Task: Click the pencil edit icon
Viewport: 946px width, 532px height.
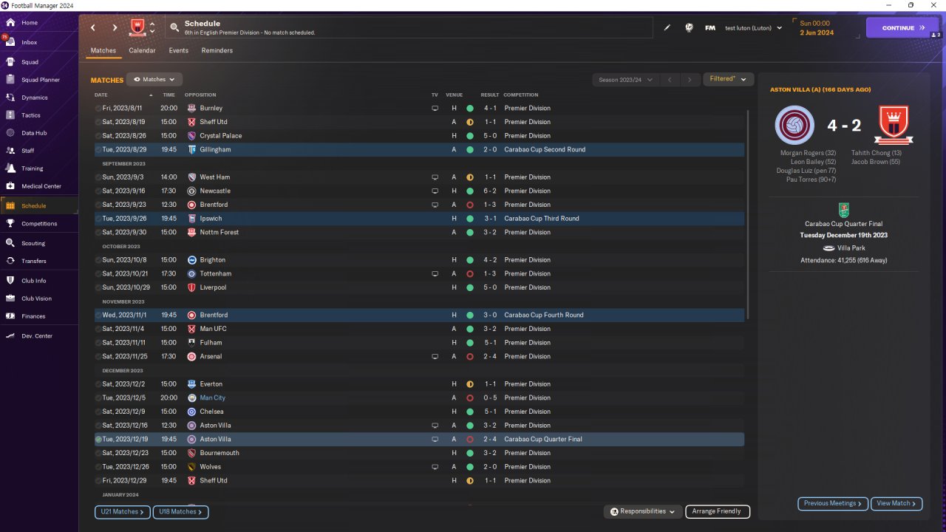Action: click(667, 28)
